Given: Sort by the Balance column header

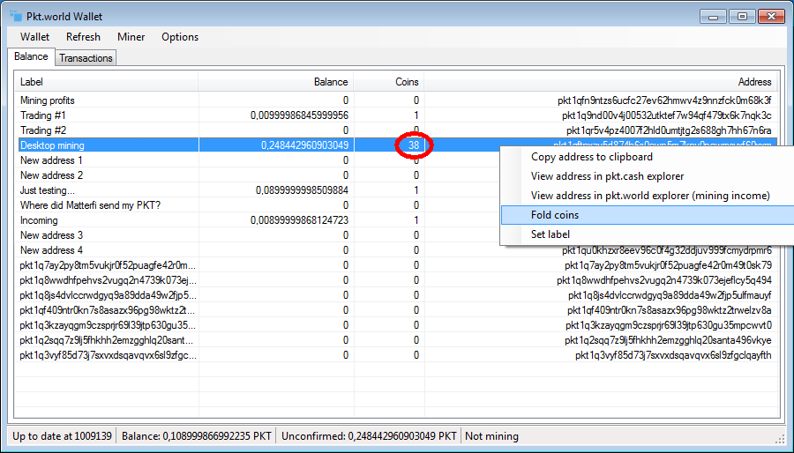Looking at the screenshot, I should [276, 82].
